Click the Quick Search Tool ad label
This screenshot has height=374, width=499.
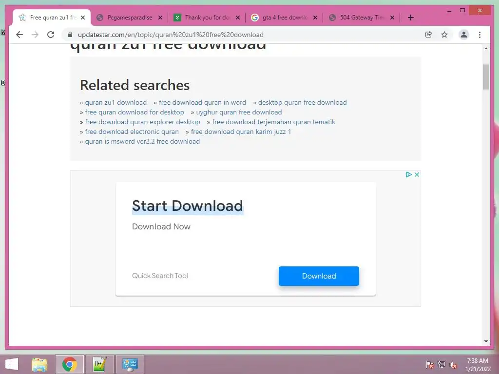pyautogui.click(x=160, y=276)
